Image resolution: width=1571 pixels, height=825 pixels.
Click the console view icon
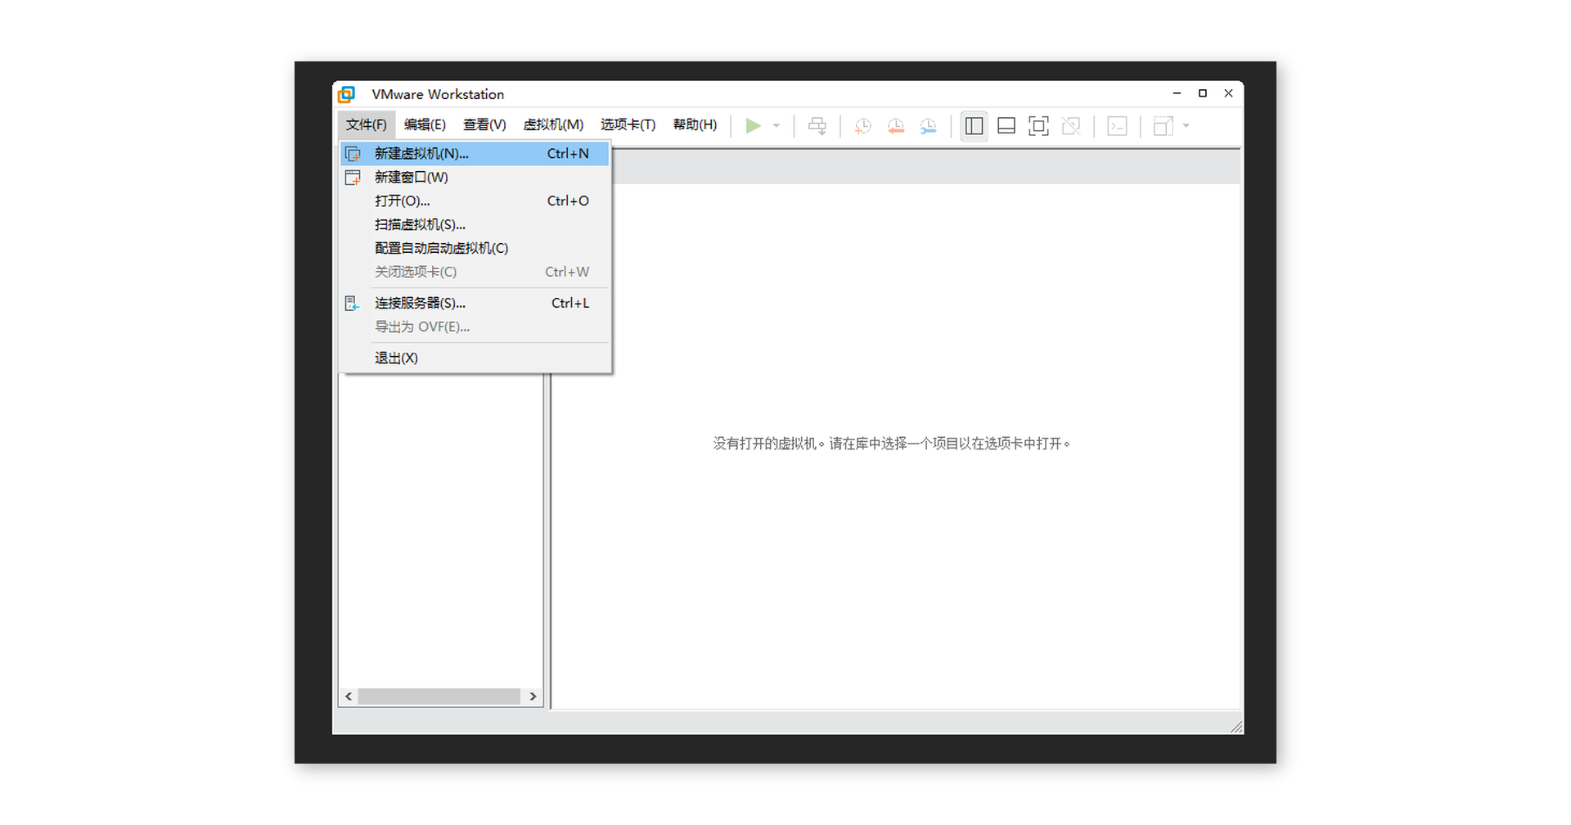(1117, 126)
